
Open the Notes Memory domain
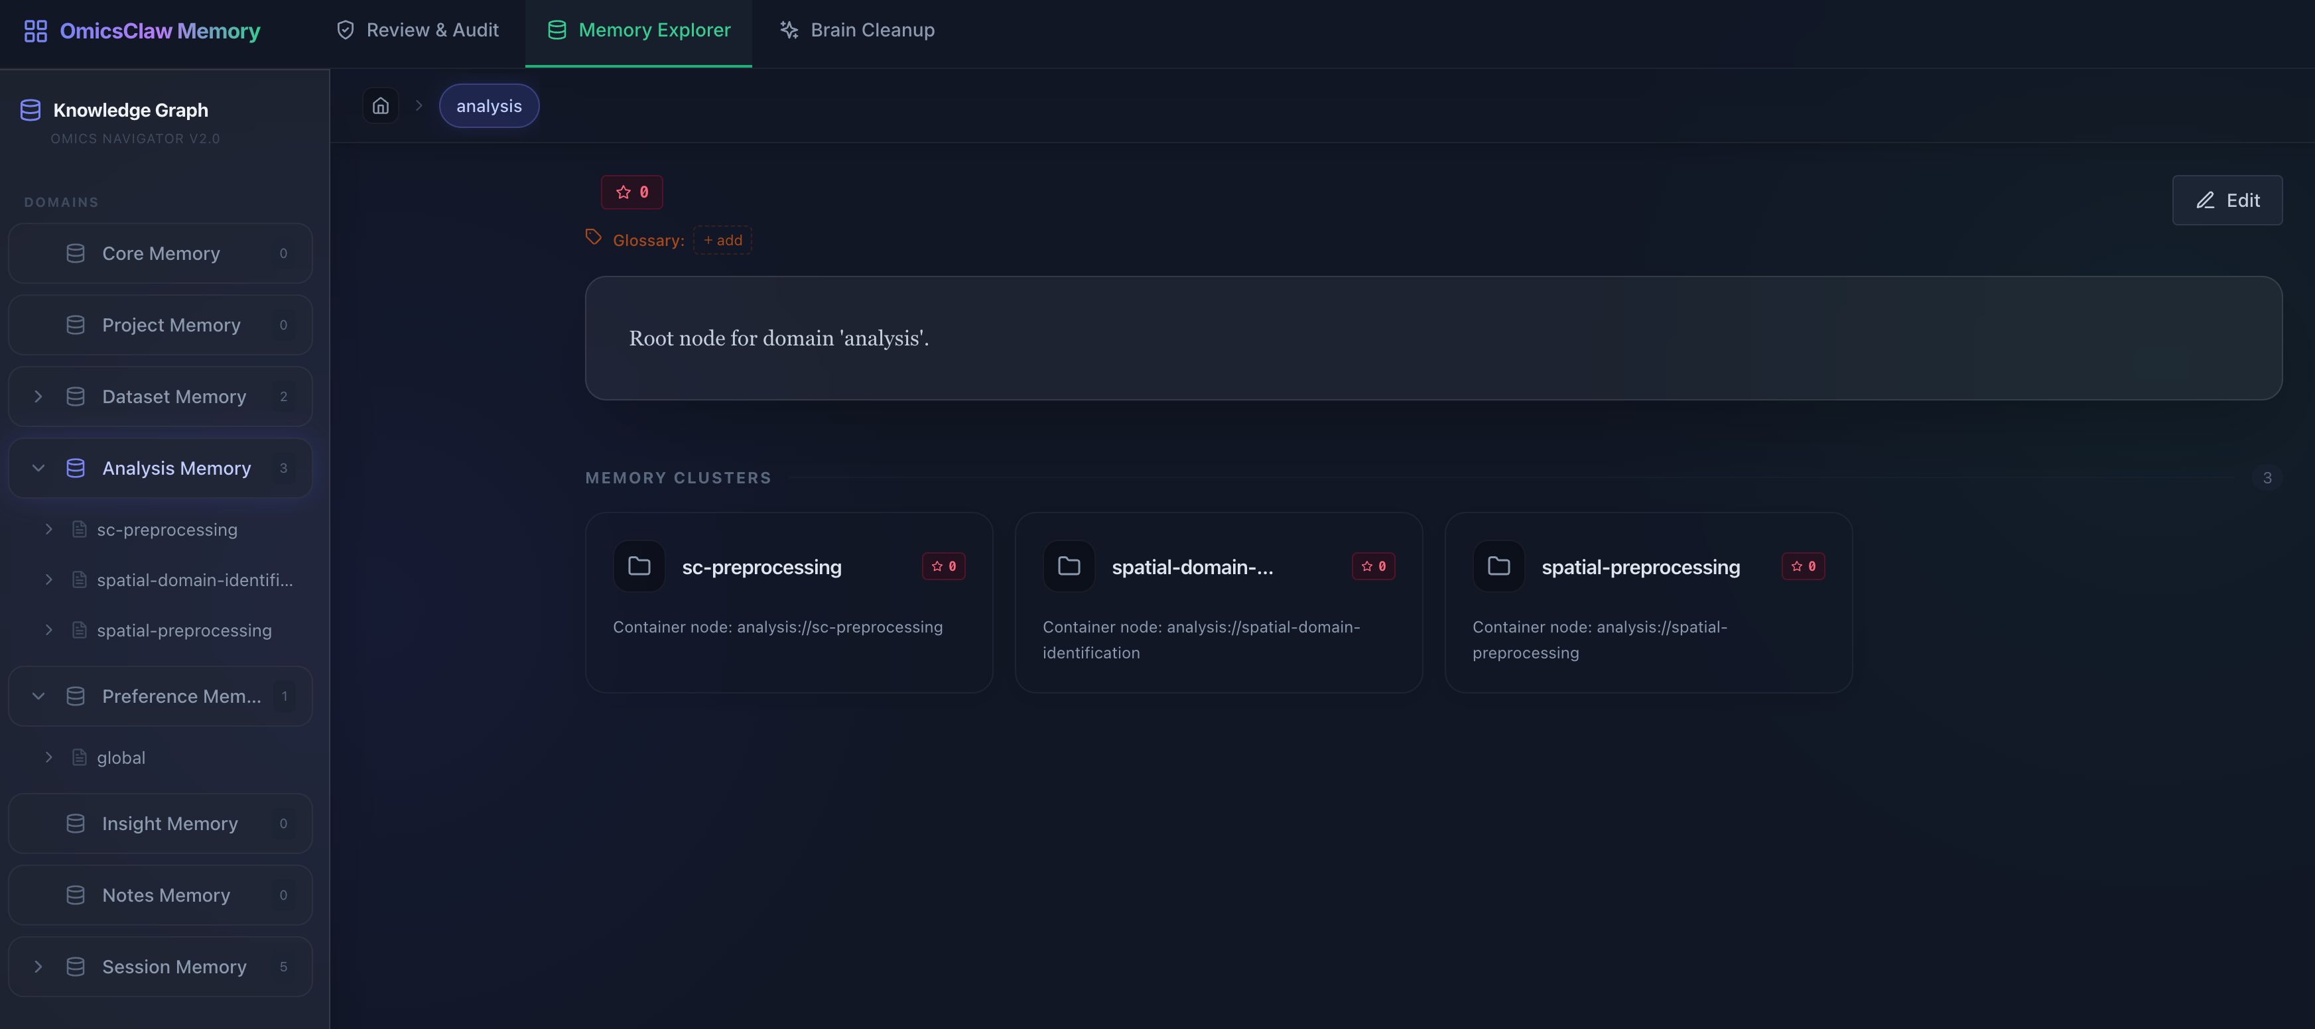(x=161, y=895)
